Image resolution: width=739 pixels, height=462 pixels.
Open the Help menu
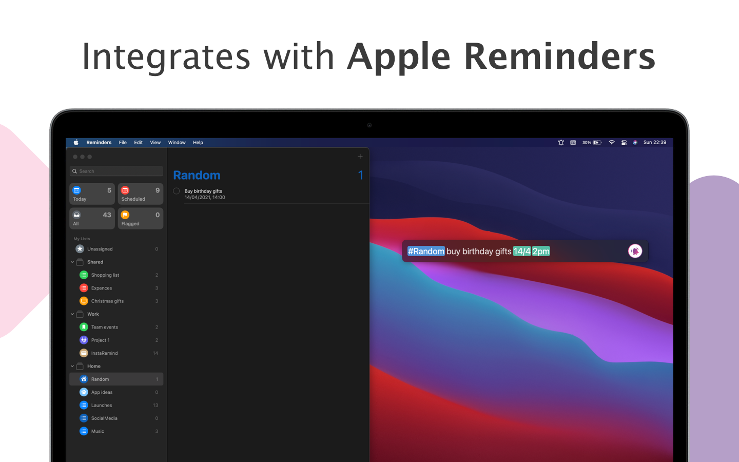(198, 143)
